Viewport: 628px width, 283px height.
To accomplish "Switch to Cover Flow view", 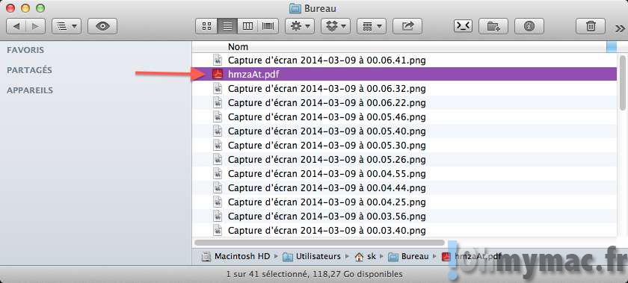I will (x=268, y=26).
